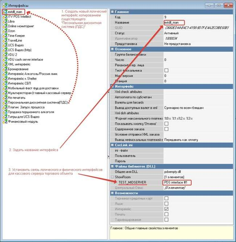Click the Бронирование interface icon
This screenshot has width=236, height=242.
[5, 69]
